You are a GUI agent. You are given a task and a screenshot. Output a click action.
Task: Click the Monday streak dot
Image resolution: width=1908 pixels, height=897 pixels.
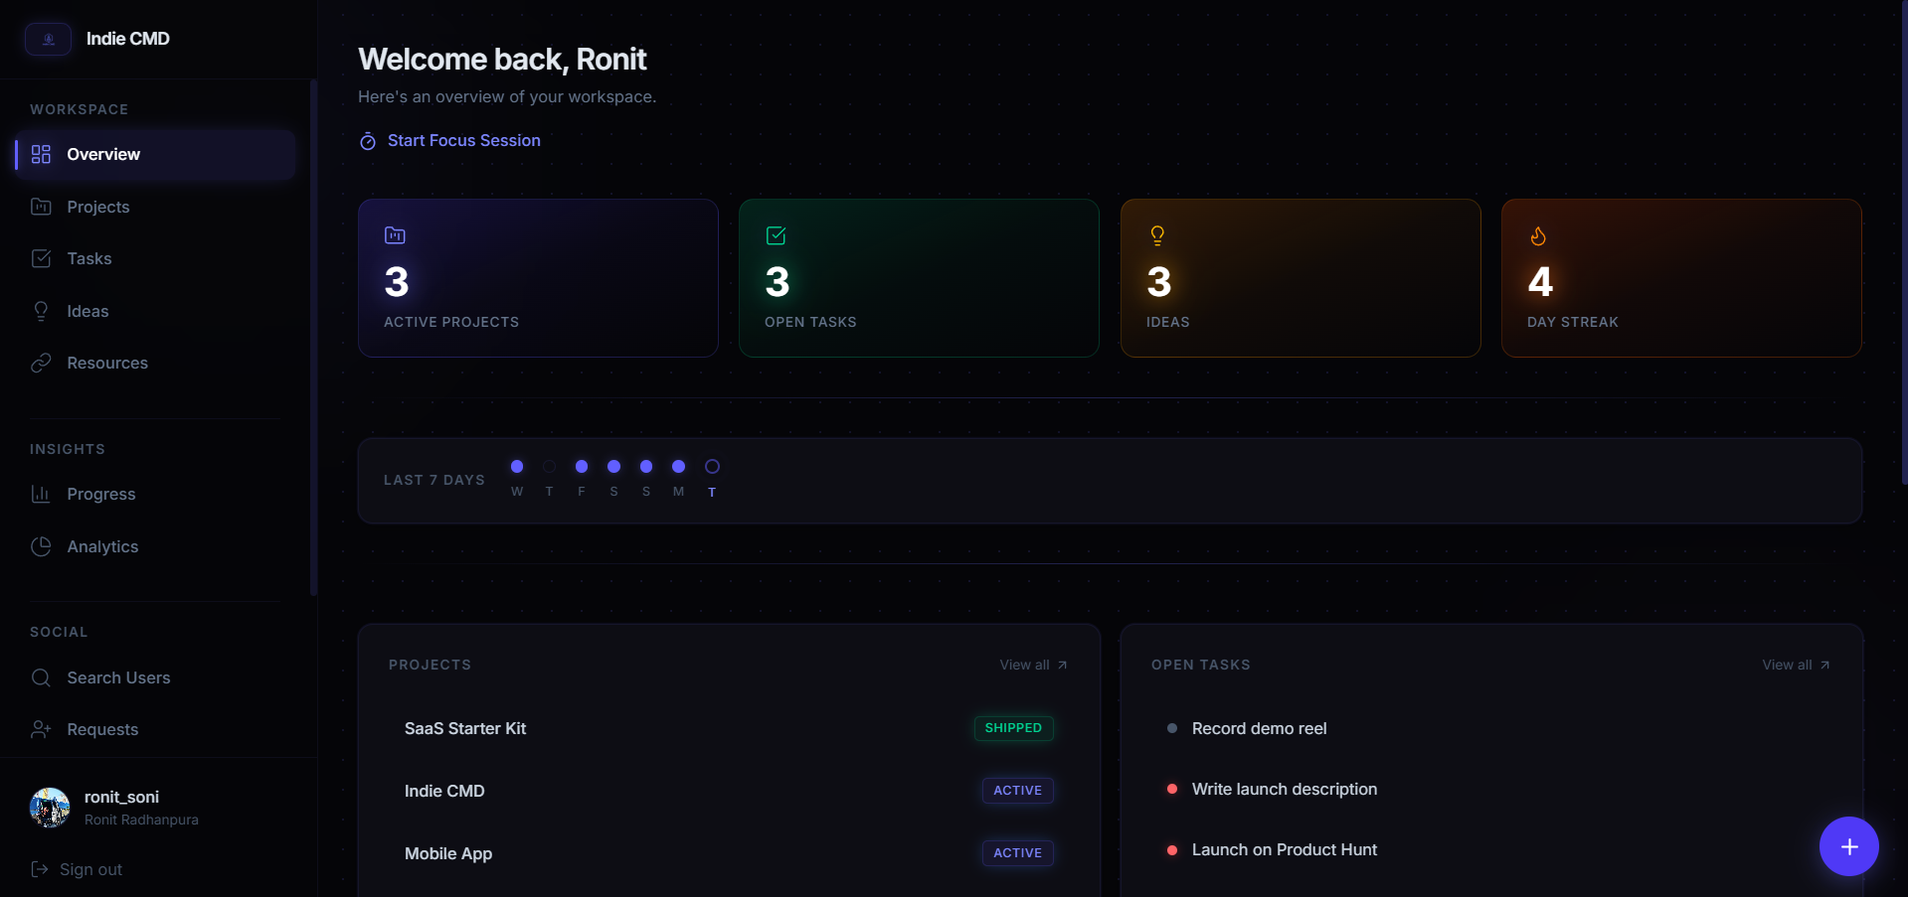[678, 466]
